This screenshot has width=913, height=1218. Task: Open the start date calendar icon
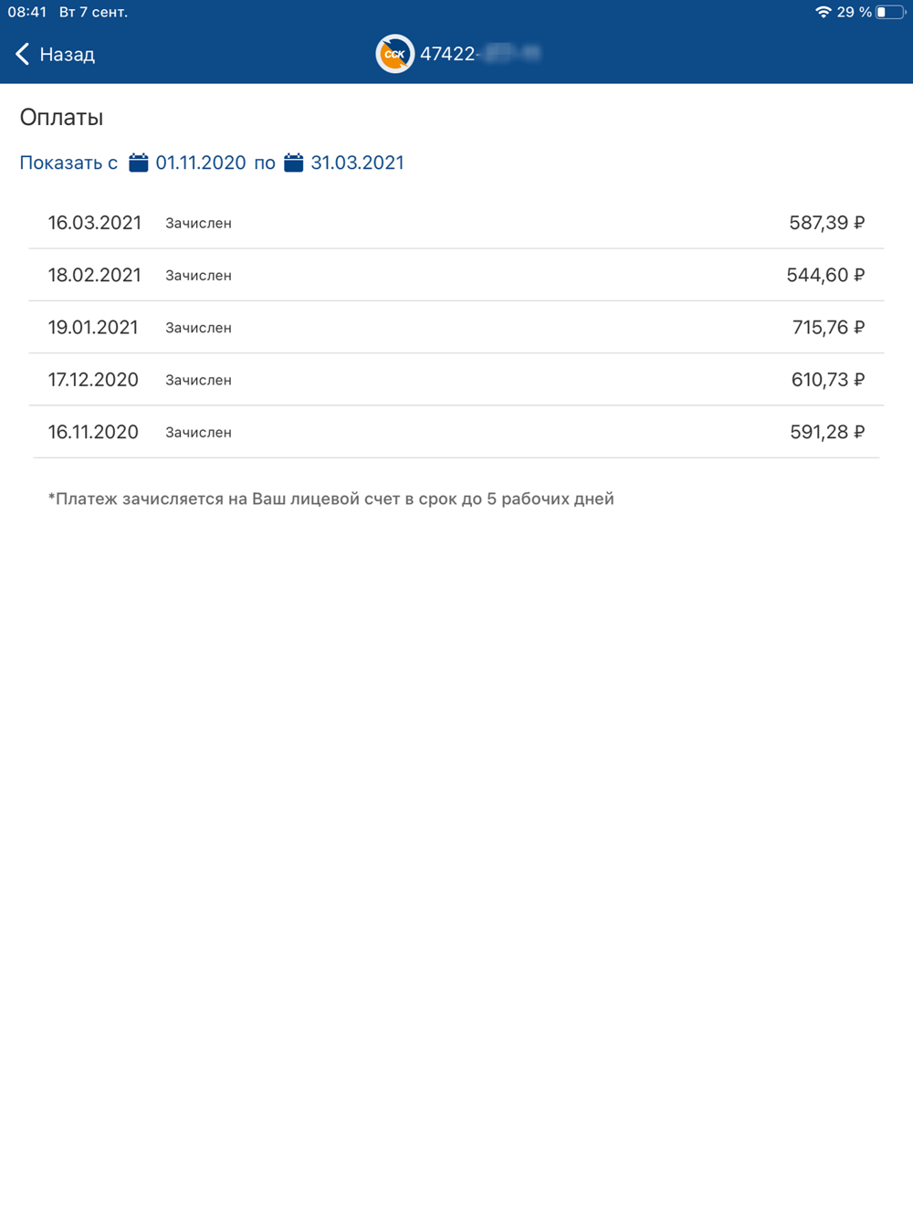(x=139, y=163)
